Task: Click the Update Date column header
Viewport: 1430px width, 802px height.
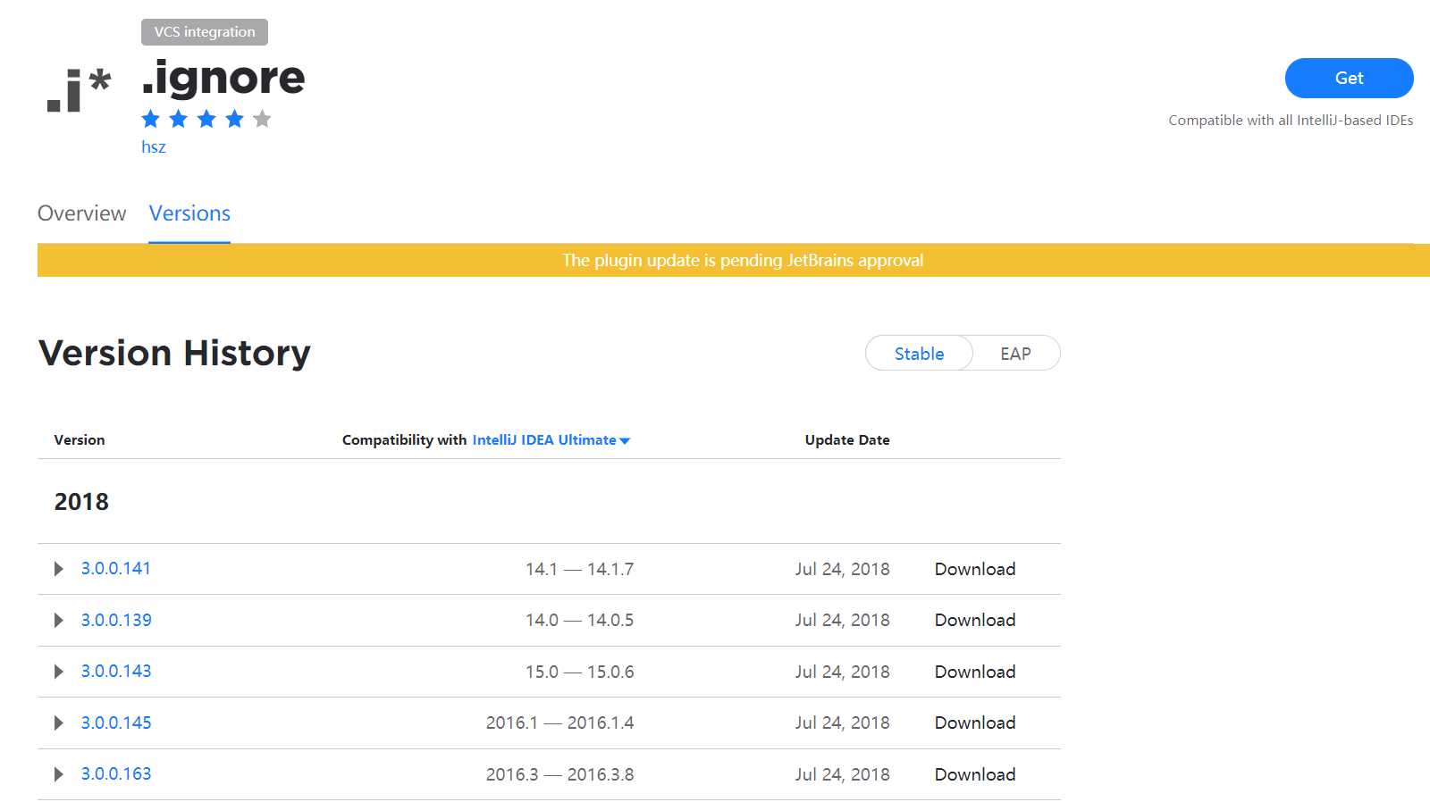Action: coord(847,440)
